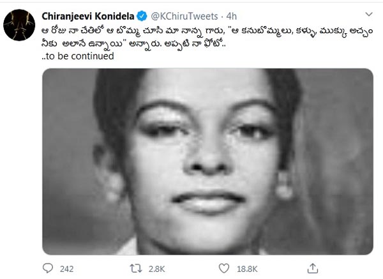This screenshot has height=279, width=383.
Task: Click the second Telugu line beginning నీకు
Action: [133, 44]
